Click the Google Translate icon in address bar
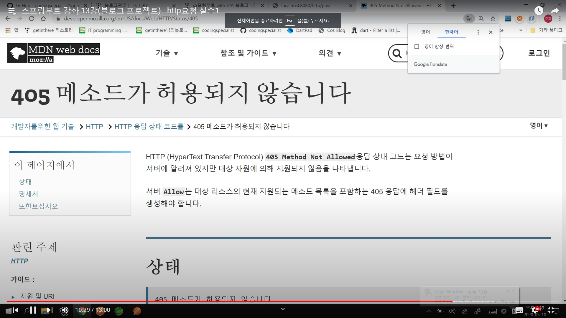Viewport: 566px width, 318px height. pyautogui.click(x=469, y=19)
